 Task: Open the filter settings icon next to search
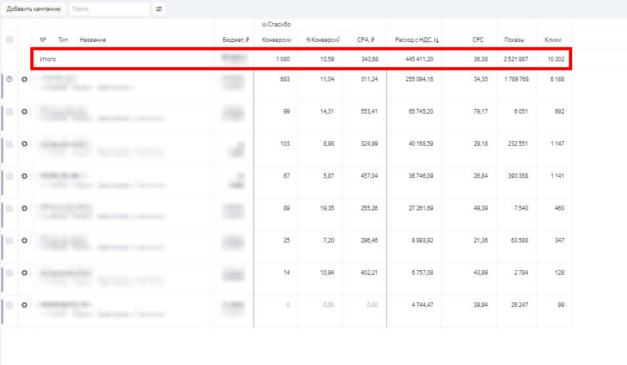159,9
